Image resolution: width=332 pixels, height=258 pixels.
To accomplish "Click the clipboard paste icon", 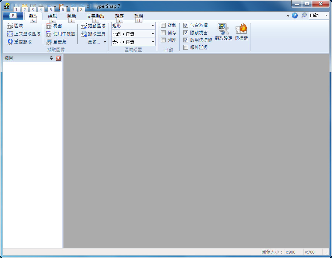I will pos(61,6).
